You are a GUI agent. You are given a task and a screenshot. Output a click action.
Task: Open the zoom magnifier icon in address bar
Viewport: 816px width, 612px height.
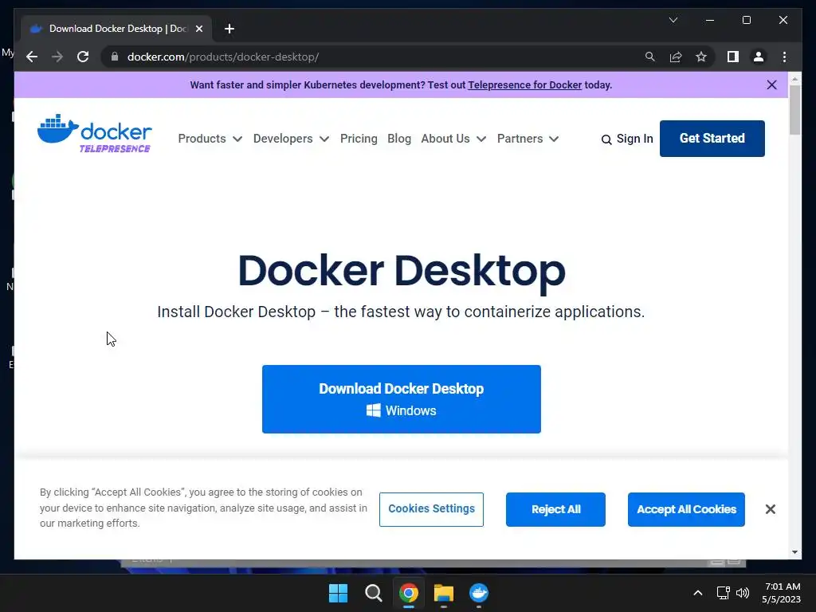[650, 57]
